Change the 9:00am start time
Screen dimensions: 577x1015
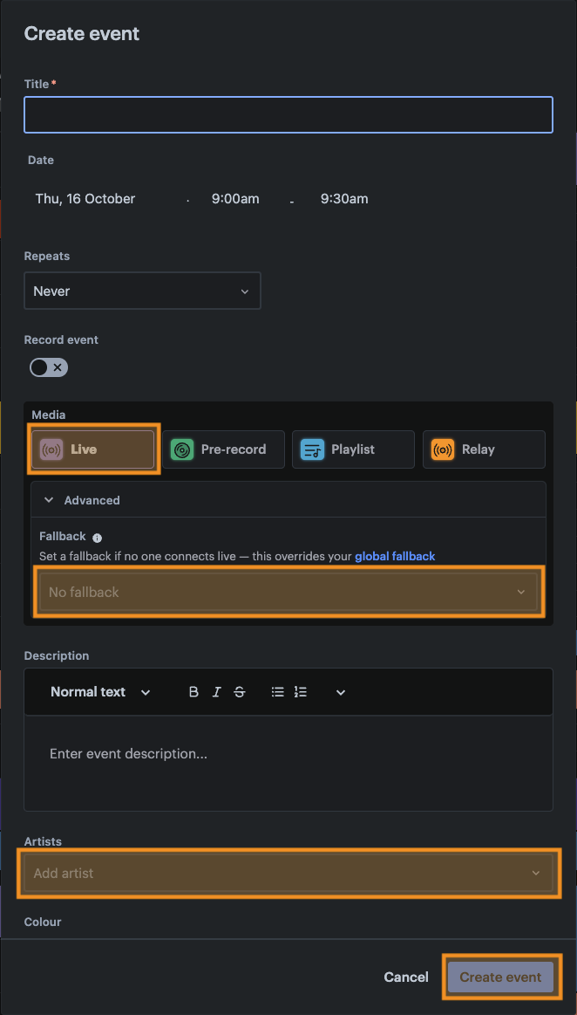[235, 199]
